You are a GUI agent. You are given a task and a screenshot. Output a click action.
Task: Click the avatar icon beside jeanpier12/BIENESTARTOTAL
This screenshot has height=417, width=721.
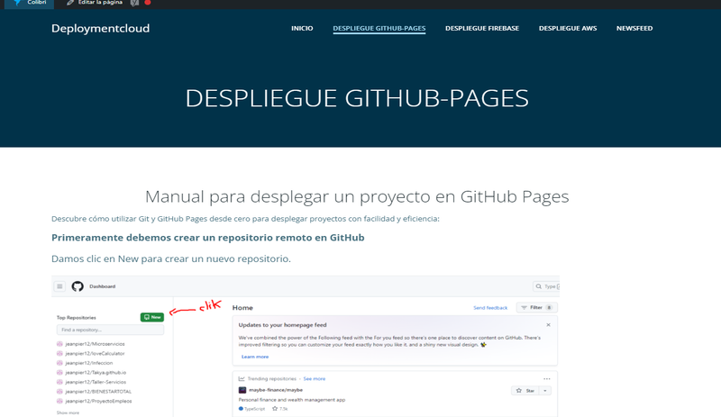pos(59,392)
